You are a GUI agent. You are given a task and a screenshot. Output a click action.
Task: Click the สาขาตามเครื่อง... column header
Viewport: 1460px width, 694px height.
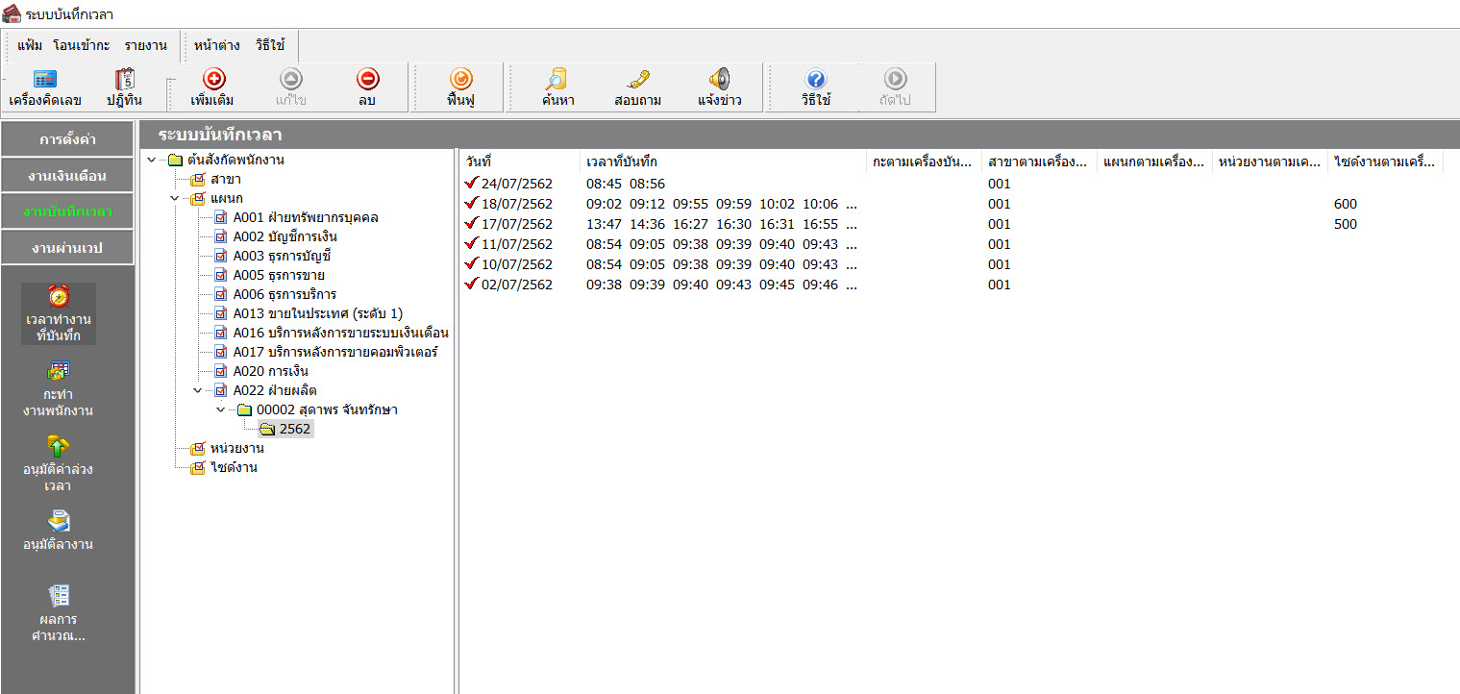coord(1039,161)
